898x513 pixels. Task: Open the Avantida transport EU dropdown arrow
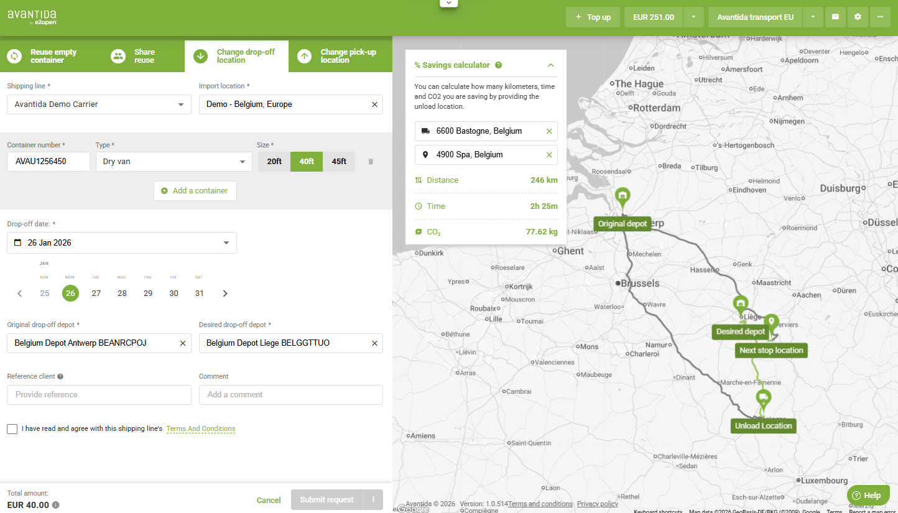pos(813,17)
